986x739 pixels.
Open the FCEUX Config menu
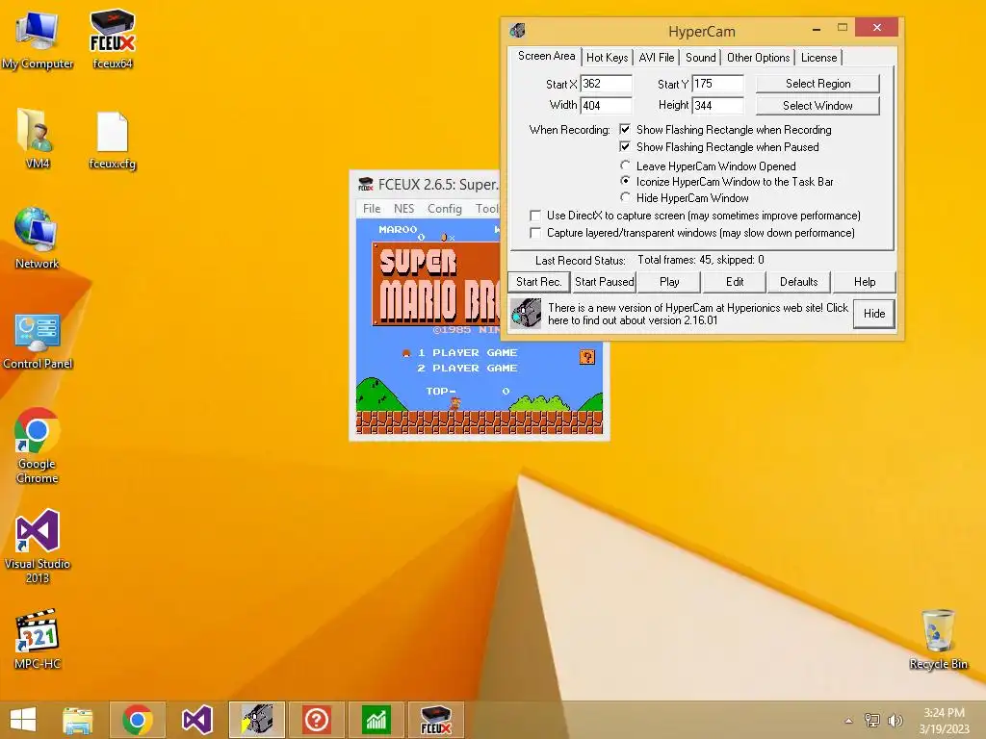[445, 209]
